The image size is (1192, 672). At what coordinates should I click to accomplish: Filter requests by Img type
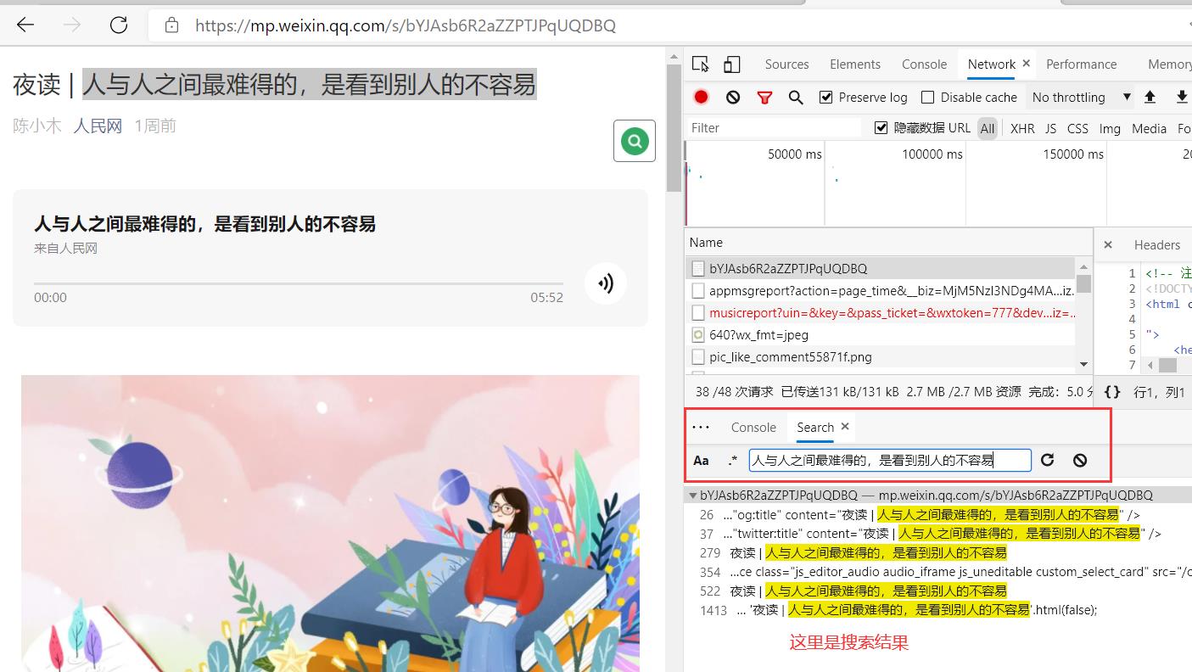click(1110, 128)
